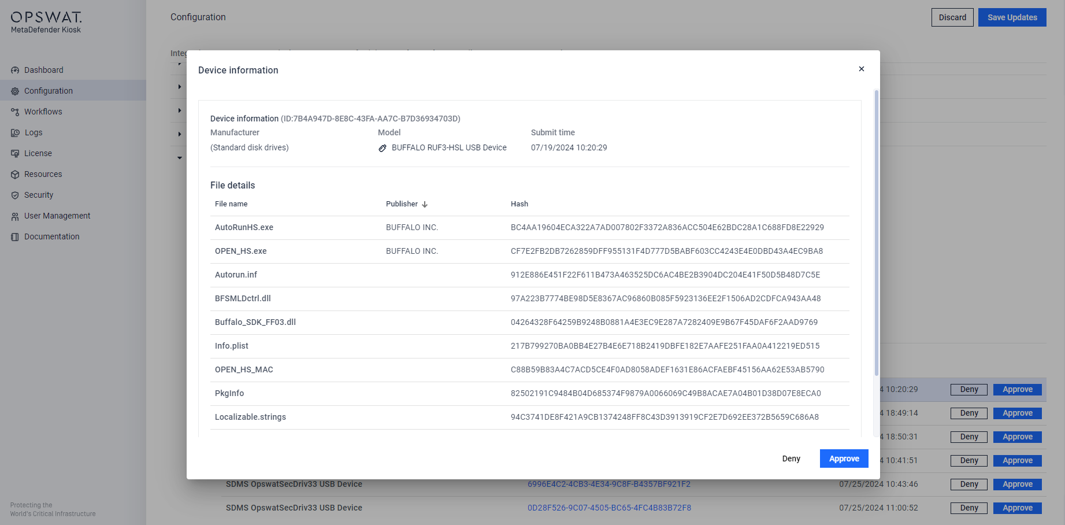Select the AutoRunHS.exe file row

pyautogui.click(x=530, y=228)
